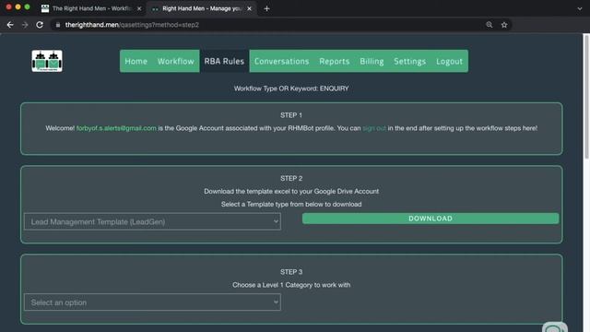Open the Conversations section
This screenshot has width=590, height=332.
point(281,61)
